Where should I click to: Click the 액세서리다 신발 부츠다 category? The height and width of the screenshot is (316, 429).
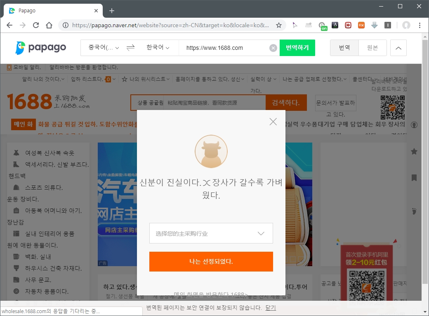point(57,164)
